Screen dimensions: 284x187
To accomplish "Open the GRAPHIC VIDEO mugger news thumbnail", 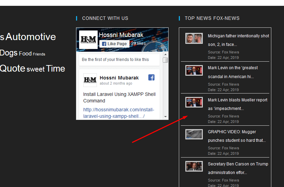I will [194, 134].
